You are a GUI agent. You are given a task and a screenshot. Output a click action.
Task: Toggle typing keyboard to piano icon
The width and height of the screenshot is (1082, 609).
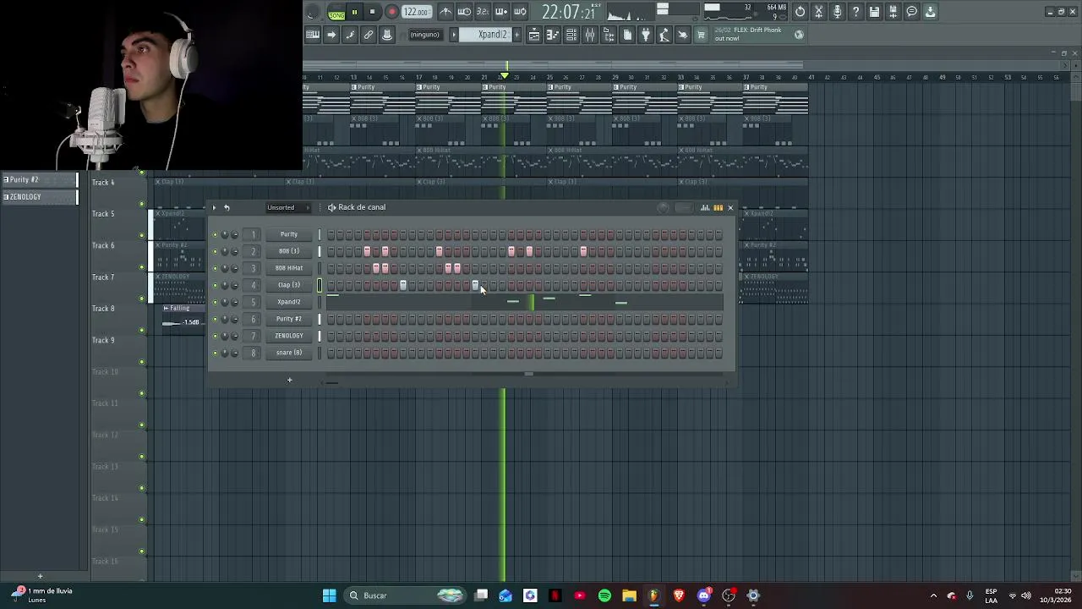(313, 35)
